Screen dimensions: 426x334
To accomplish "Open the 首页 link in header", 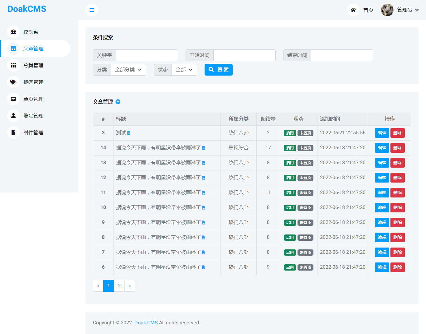I will tap(368, 10).
